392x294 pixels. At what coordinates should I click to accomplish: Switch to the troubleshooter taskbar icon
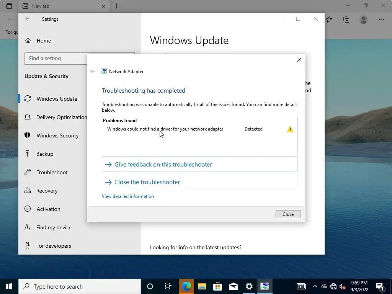tap(265, 286)
